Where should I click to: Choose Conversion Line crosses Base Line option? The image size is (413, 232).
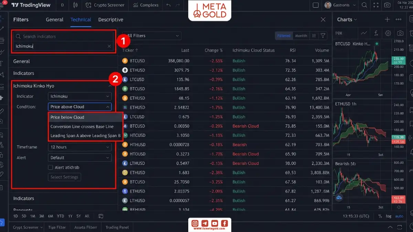[85, 126]
